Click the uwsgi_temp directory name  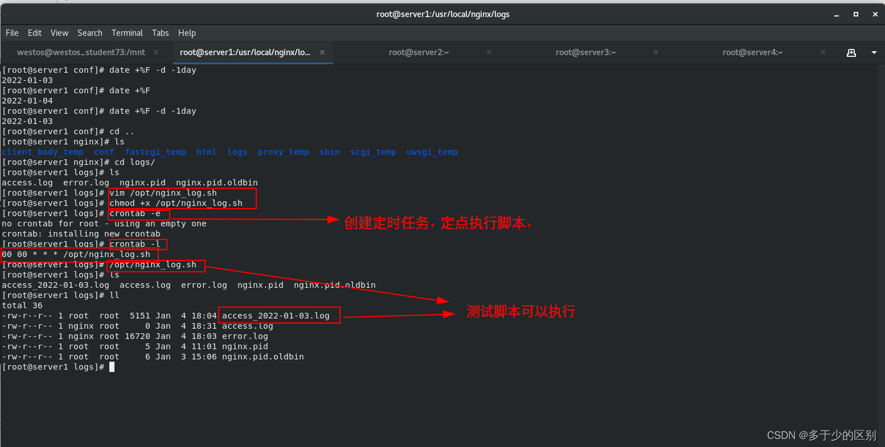(x=432, y=152)
